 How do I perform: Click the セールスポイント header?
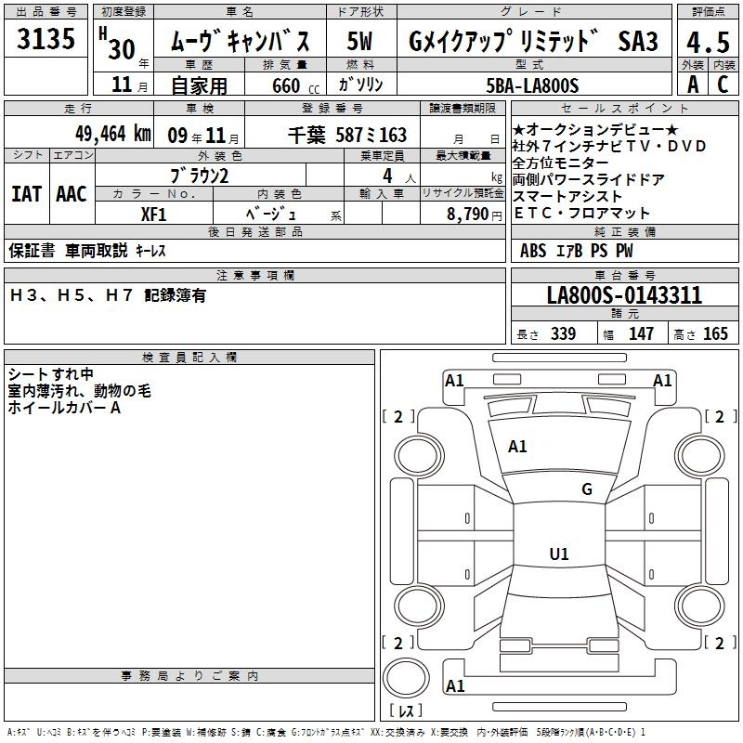[624, 108]
